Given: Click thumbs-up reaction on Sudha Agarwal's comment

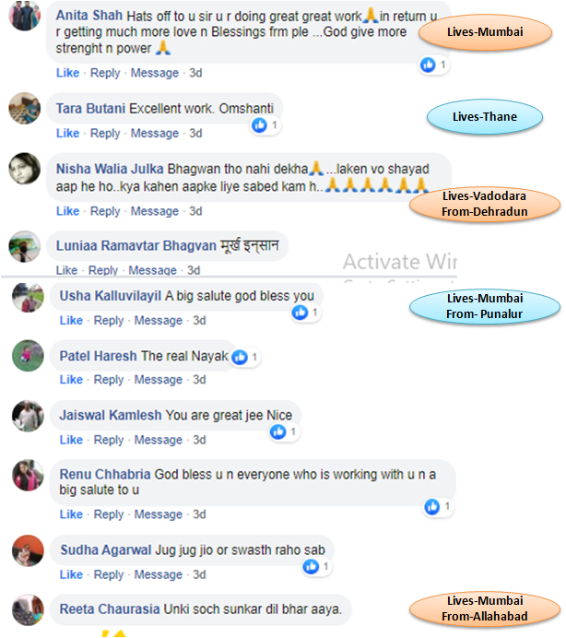Looking at the screenshot, I should (x=312, y=566).
